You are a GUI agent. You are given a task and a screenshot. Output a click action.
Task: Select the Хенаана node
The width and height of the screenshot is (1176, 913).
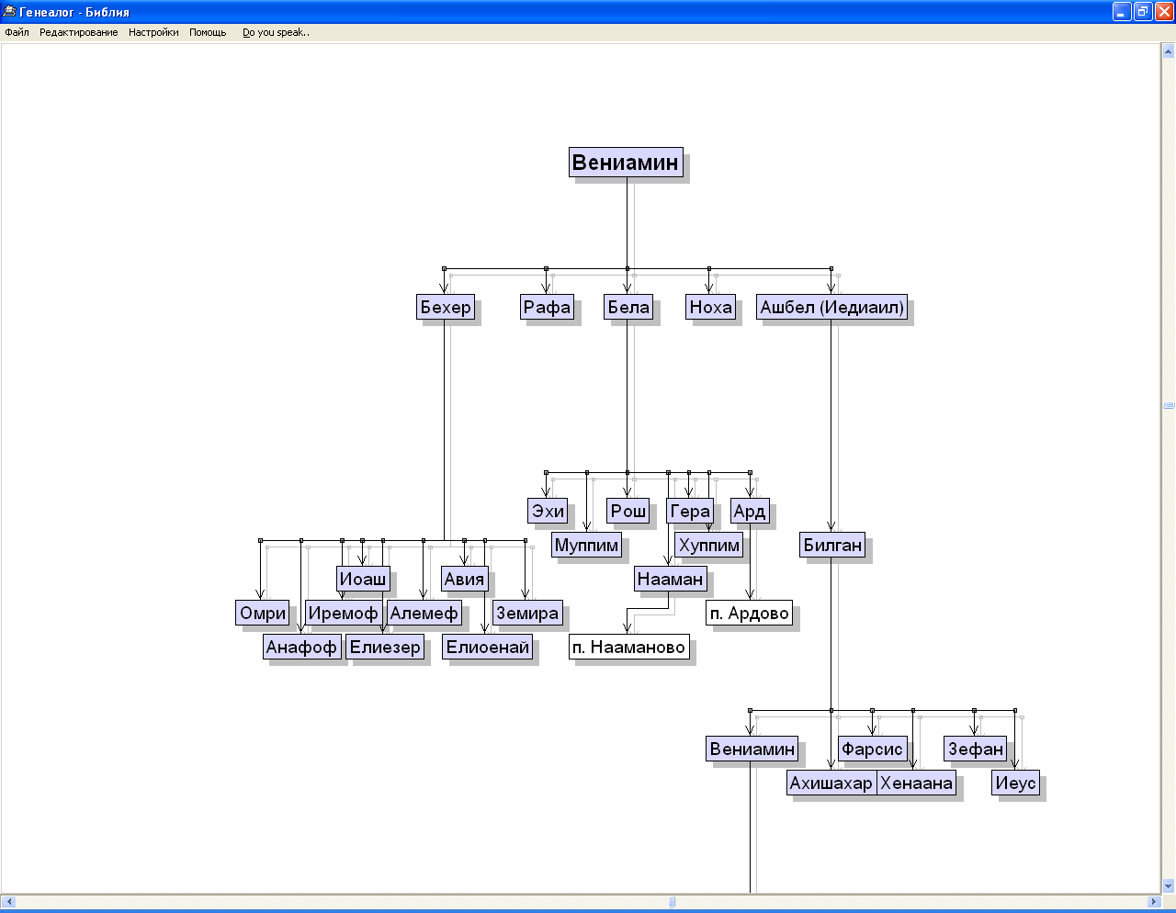(x=916, y=783)
